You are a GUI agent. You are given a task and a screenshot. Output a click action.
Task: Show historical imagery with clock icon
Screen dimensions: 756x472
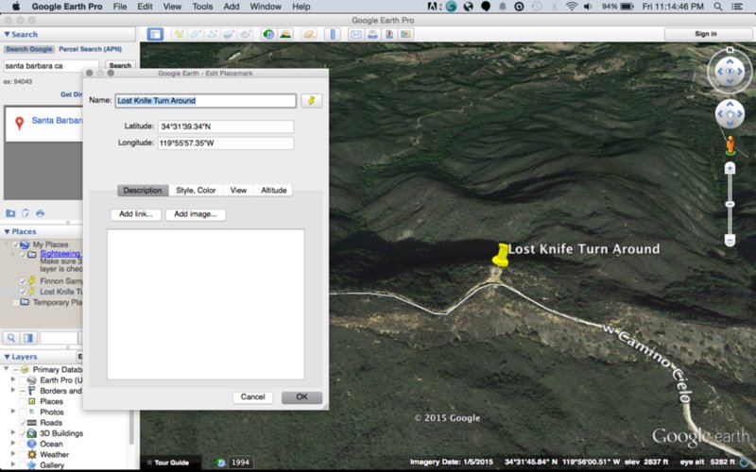point(268,34)
